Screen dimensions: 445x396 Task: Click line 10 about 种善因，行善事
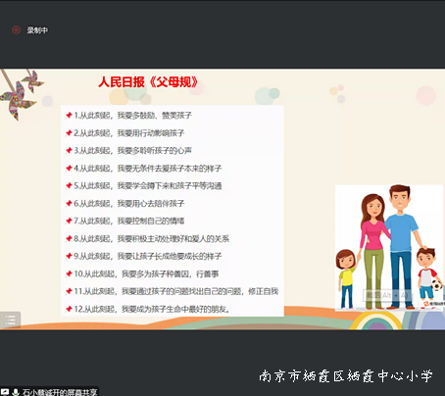(x=146, y=273)
